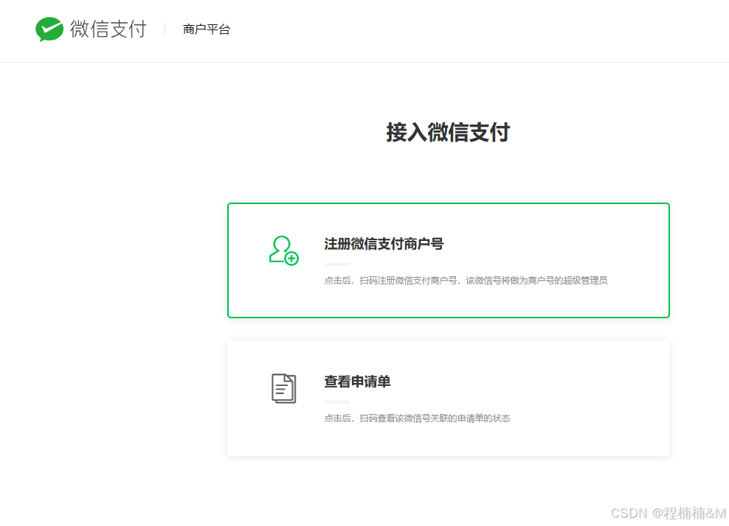Click the 接入微信支付 page heading
The height and width of the screenshot is (526, 729).
pyautogui.click(x=448, y=133)
